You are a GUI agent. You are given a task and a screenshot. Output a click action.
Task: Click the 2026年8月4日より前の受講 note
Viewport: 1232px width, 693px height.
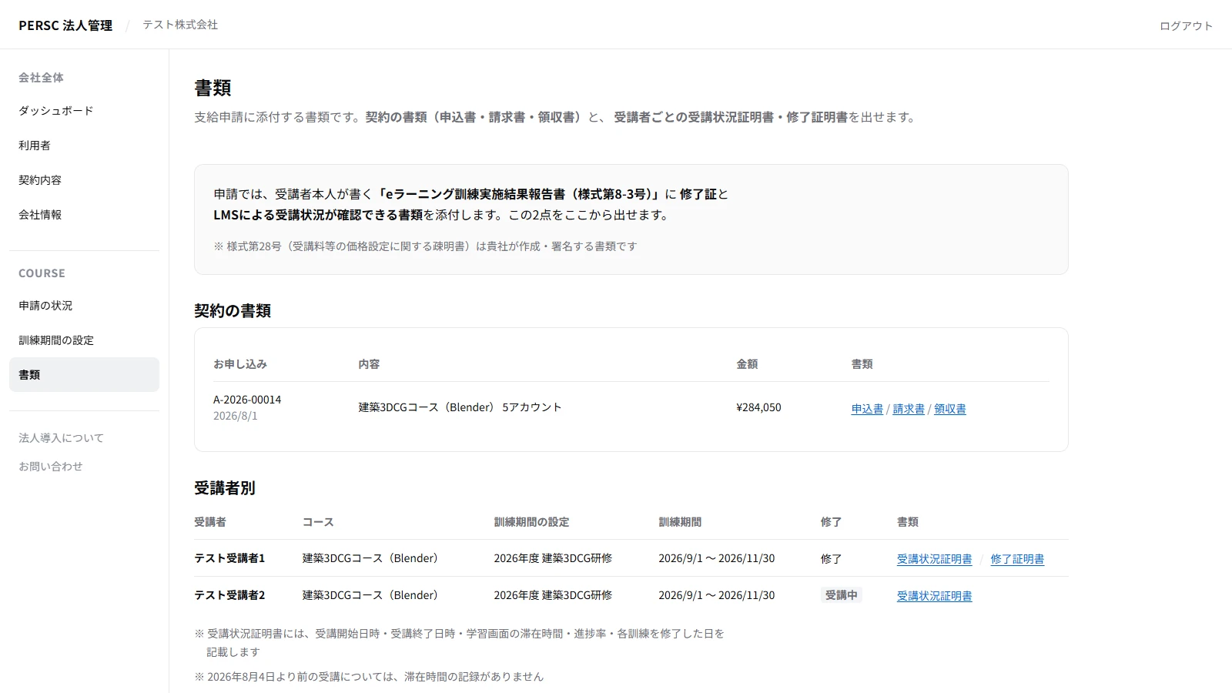[x=369, y=677]
